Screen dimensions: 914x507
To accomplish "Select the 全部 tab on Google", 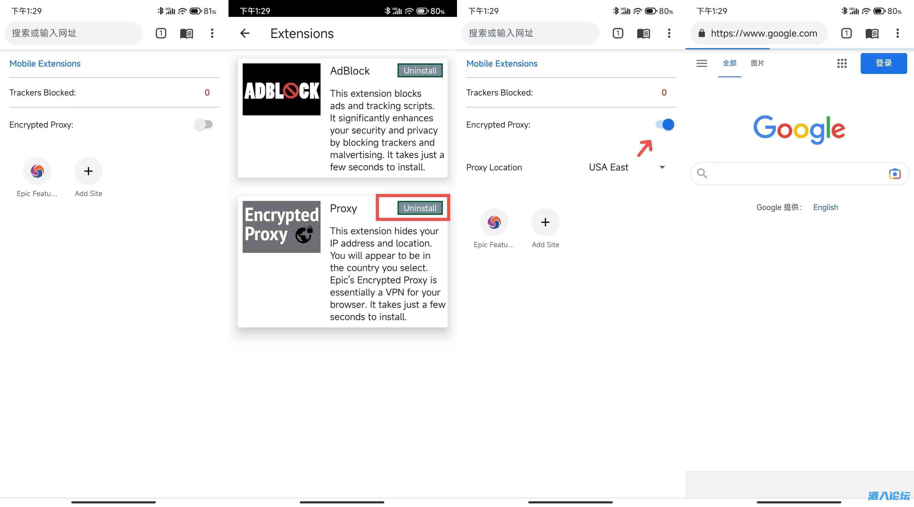I will pyautogui.click(x=729, y=63).
